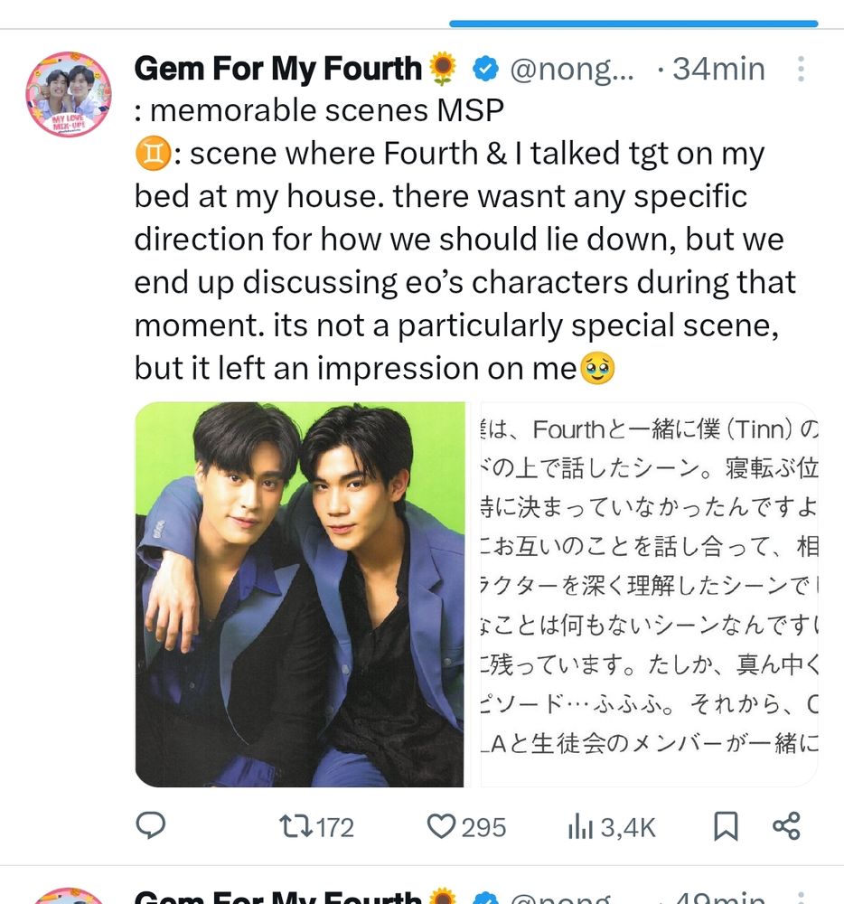Retweet the post with 172 retweets
The image size is (844, 904).
(x=316, y=827)
